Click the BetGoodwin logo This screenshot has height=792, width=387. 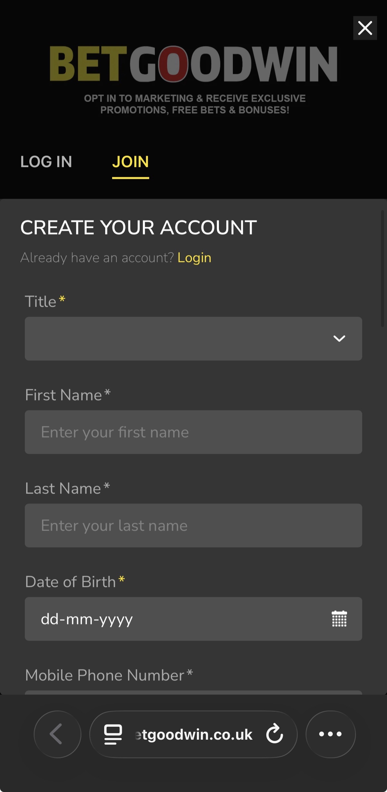[x=193, y=64]
